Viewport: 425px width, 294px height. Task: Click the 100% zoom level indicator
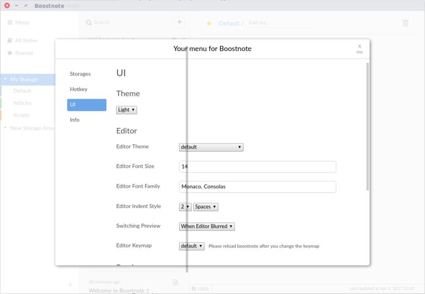click(203, 289)
